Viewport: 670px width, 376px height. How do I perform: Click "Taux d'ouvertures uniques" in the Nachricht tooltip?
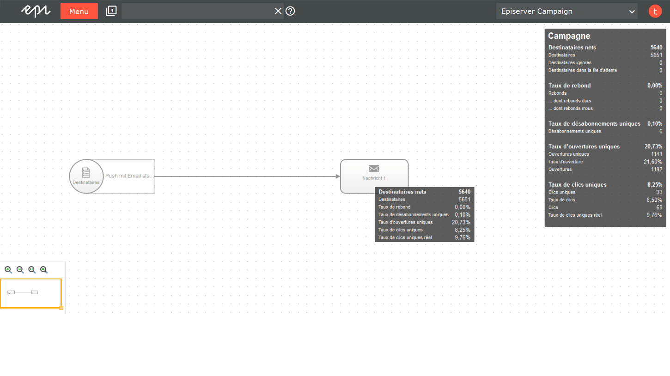click(x=405, y=222)
